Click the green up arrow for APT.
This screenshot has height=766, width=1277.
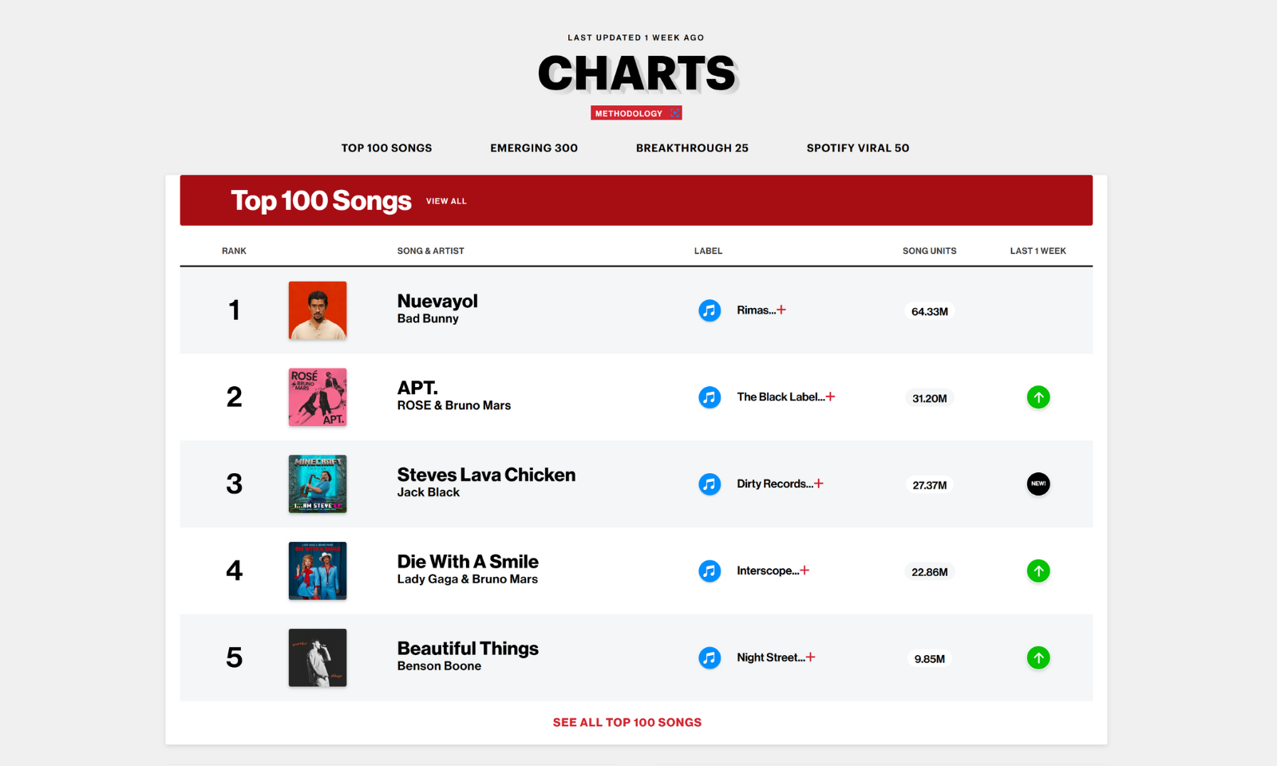1038,397
